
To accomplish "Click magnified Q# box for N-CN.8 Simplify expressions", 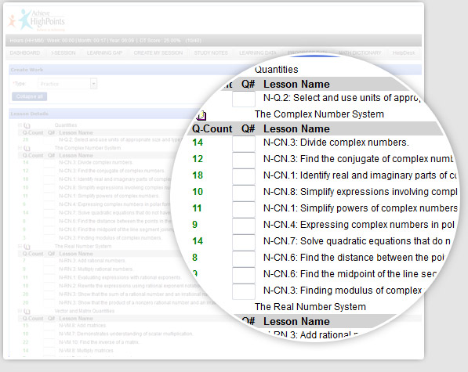I will (244, 193).
